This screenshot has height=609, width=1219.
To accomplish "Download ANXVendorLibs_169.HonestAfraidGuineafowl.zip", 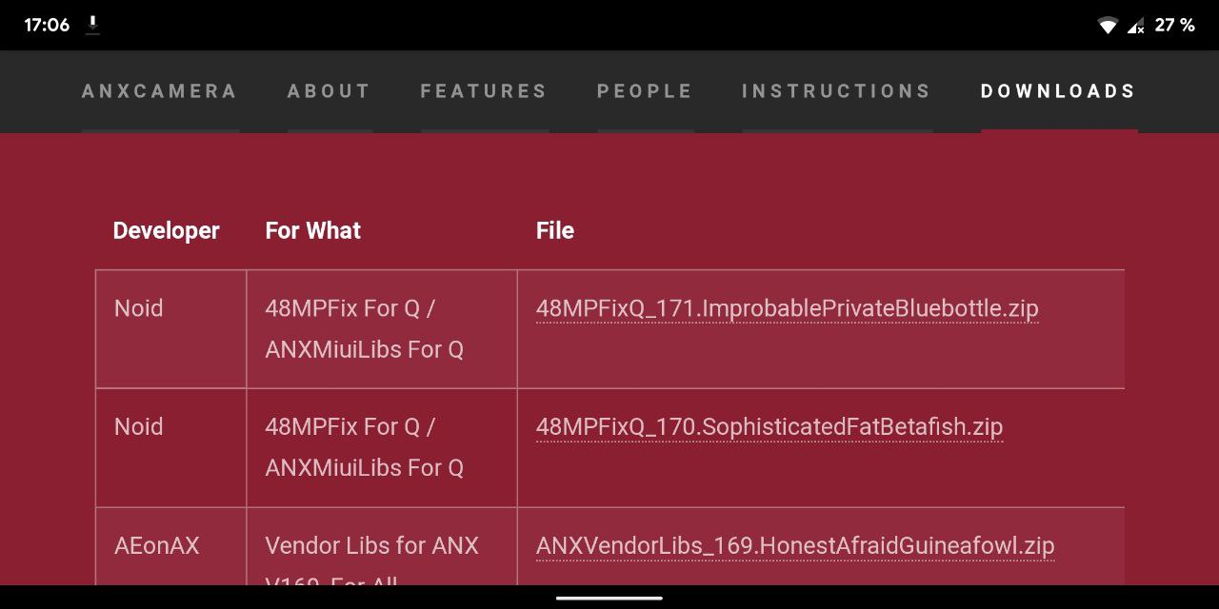I will [x=795, y=546].
